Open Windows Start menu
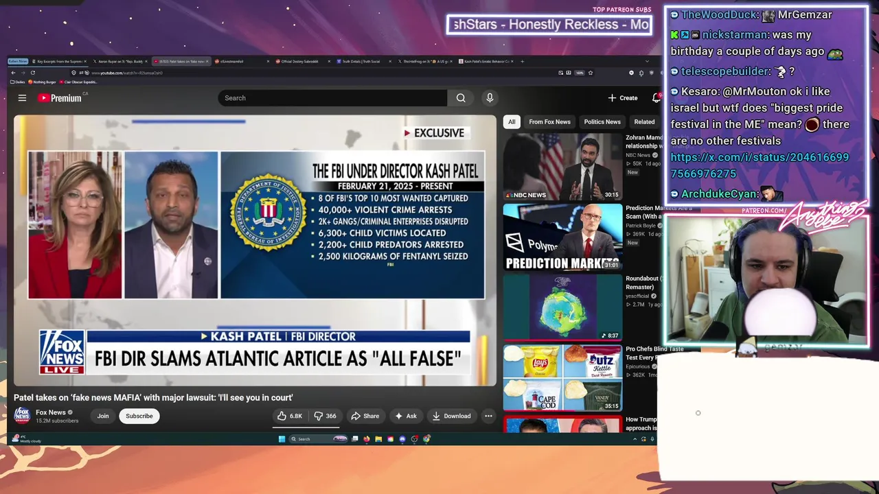 (x=282, y=439)
